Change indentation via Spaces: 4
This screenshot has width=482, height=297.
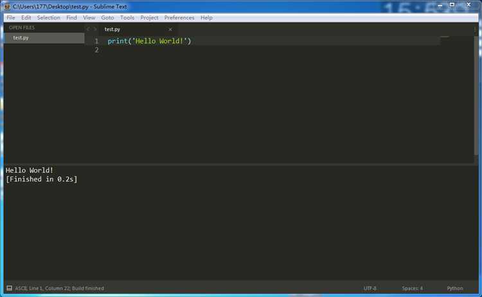(412, 288)
